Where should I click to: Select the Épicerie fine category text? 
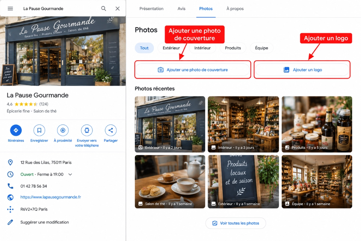pos(18,111)
